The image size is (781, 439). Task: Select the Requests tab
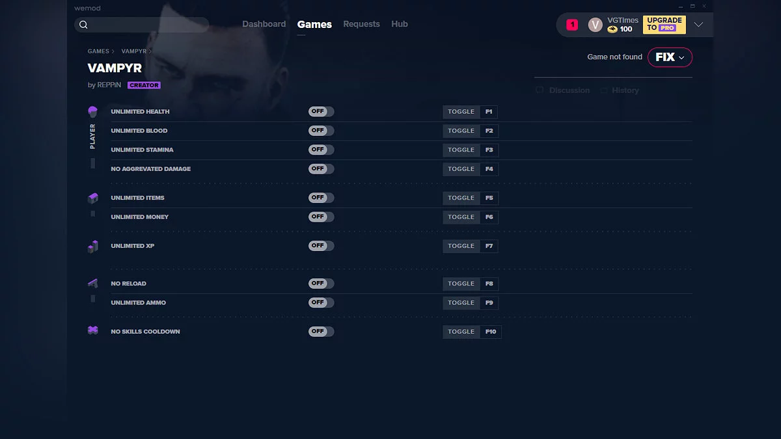[x=361, y=24]
